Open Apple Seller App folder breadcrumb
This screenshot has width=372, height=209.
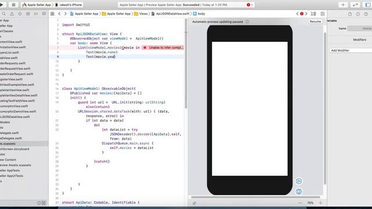[x=116, y=14]
